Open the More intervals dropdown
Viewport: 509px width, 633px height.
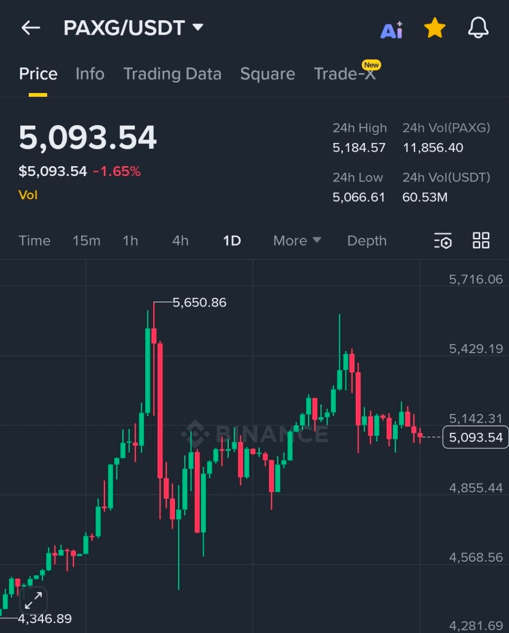[x=297, y=241]
